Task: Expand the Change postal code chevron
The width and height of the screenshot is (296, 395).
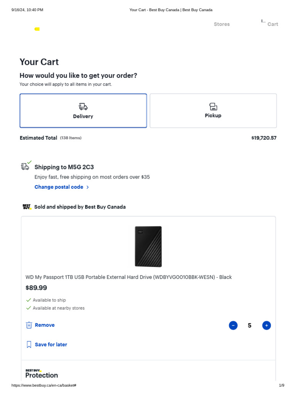Action: coord(88,187)
